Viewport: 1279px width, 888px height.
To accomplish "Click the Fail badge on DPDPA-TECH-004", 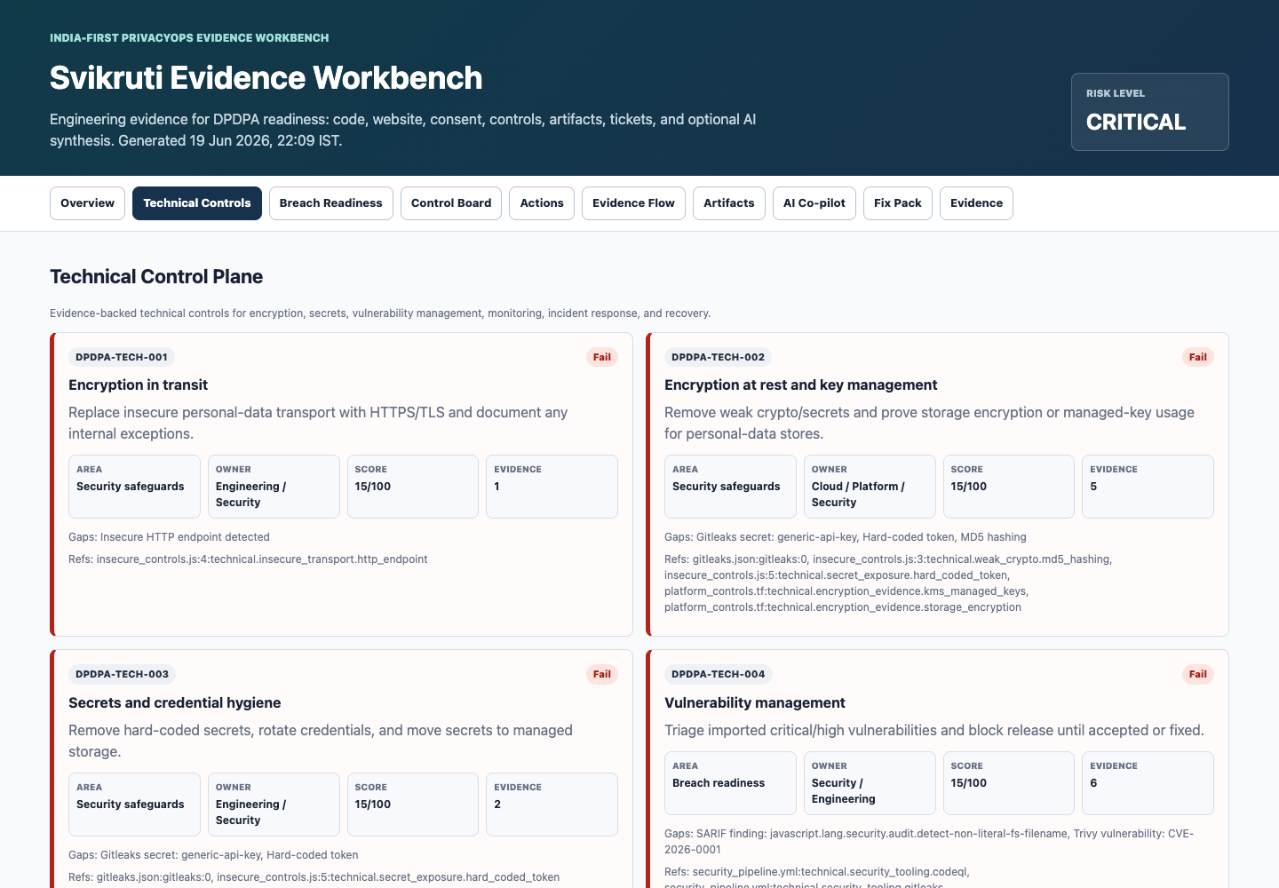I will pyautogui.click(x=1198, y=674).
